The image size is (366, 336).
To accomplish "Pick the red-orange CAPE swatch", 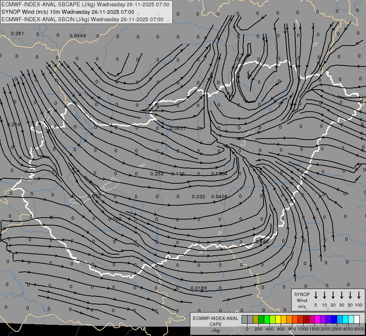I will click(295, 320).
